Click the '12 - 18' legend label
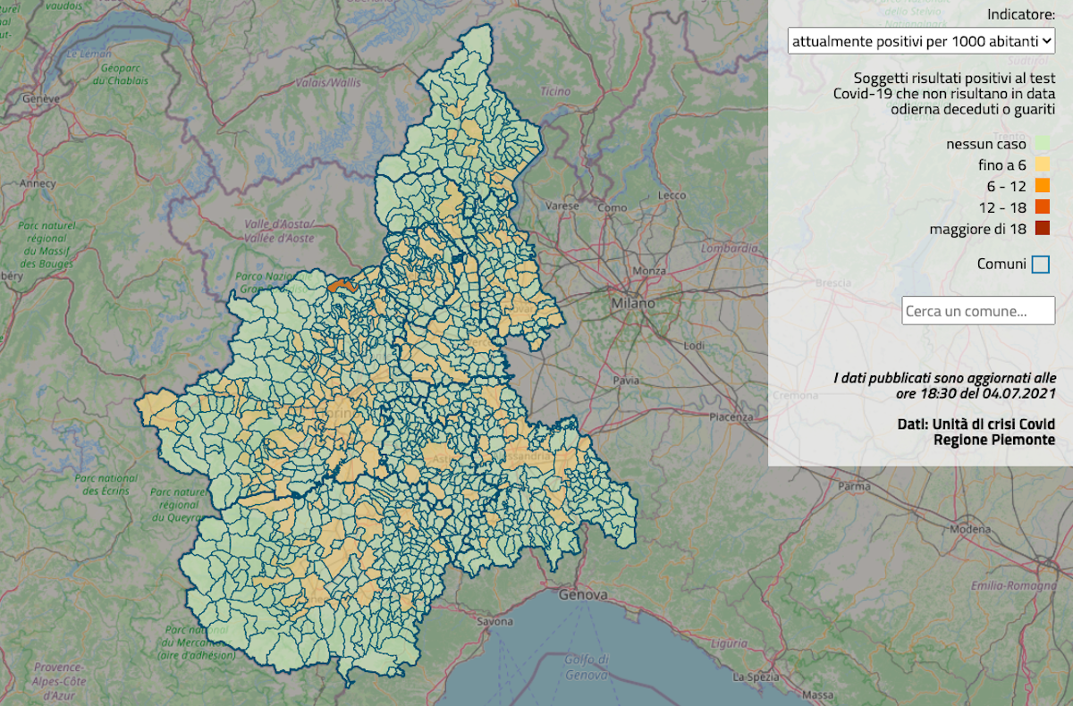Screen dimensions: 1073x706 pyautogui.click(x=1002, y=208)
